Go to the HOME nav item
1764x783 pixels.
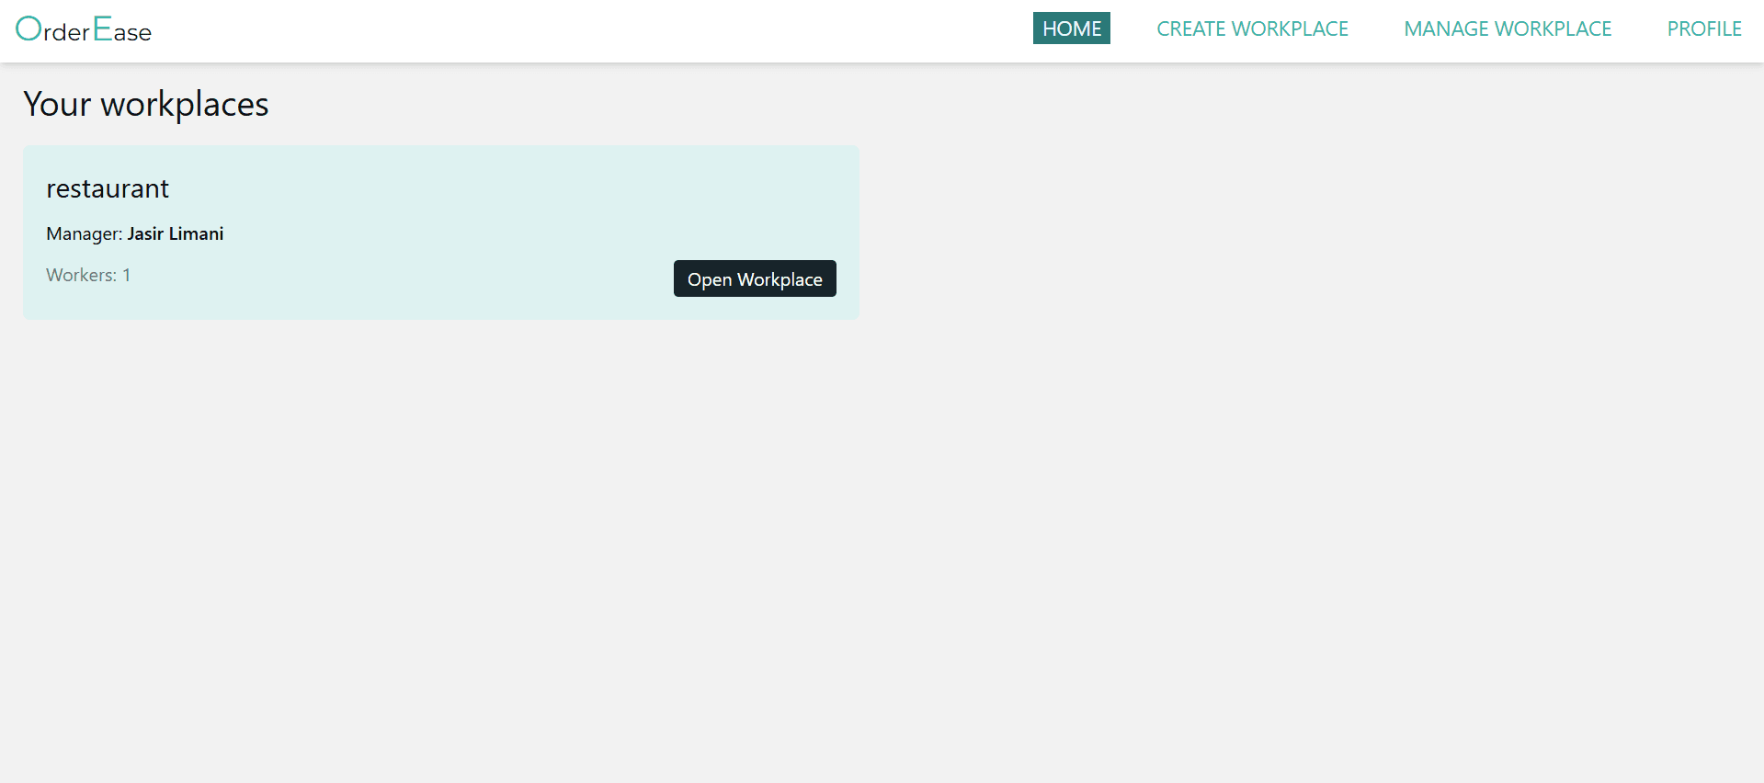coord(1072,28)
